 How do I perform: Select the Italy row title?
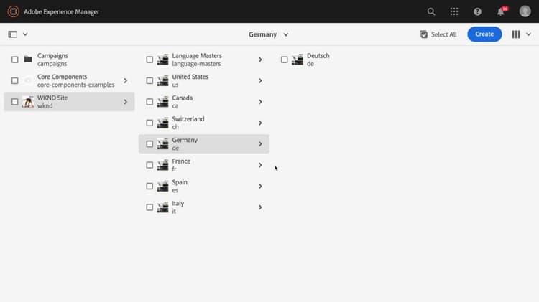tap(178, 203)
